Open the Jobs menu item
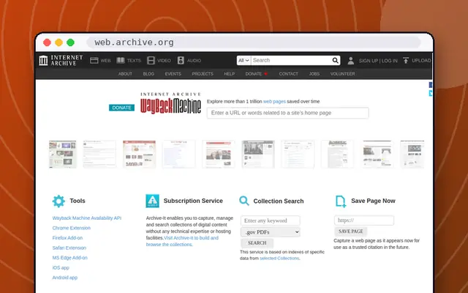Screen dimensions: 468x293 314,74
